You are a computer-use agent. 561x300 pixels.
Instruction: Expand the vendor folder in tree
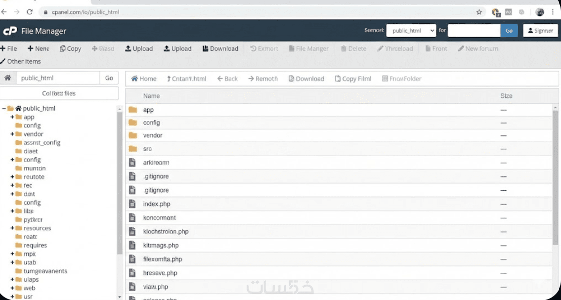pyautogui.click(x=12, y=134)
